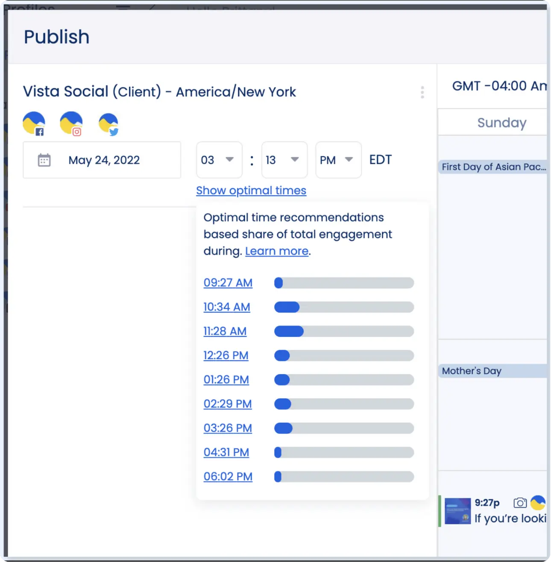Choose the 11:28 AM optimal time
The image size is (551, 562).
click(225, 331)
